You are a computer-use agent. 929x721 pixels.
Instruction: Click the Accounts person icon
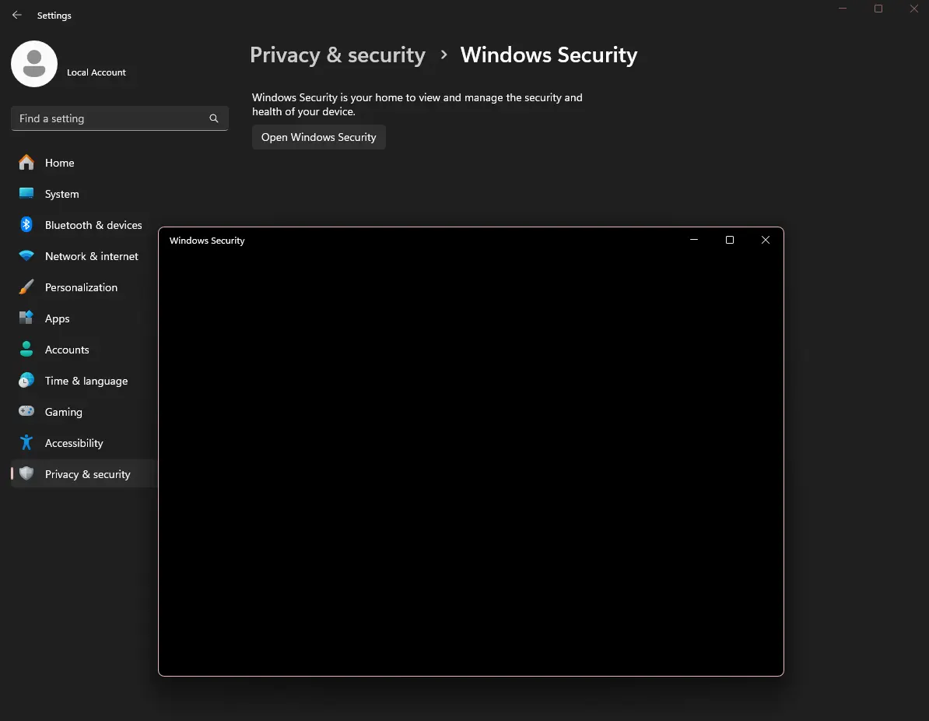(x=26, y=350)
